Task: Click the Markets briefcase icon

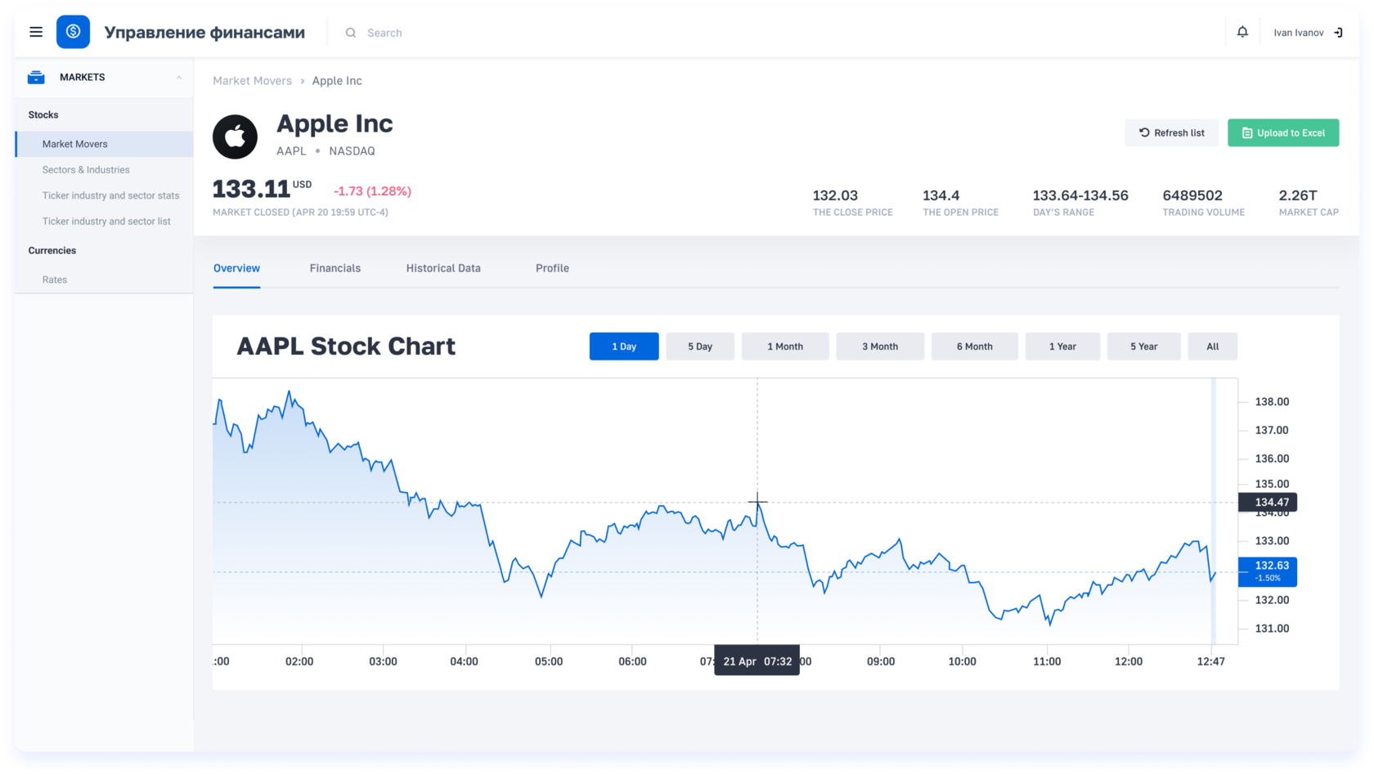Action: (36, 78)
